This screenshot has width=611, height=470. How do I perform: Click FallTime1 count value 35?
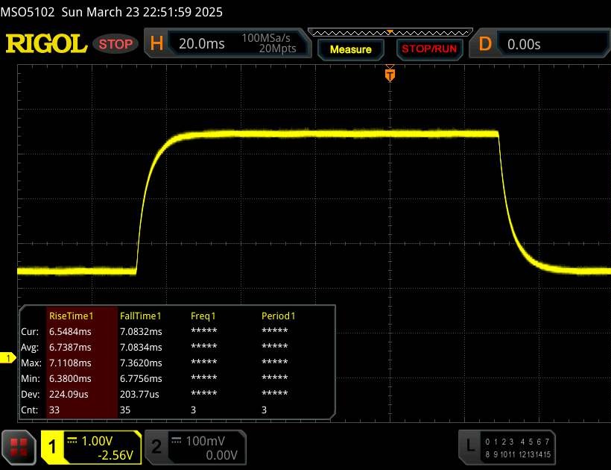[125, 410]
